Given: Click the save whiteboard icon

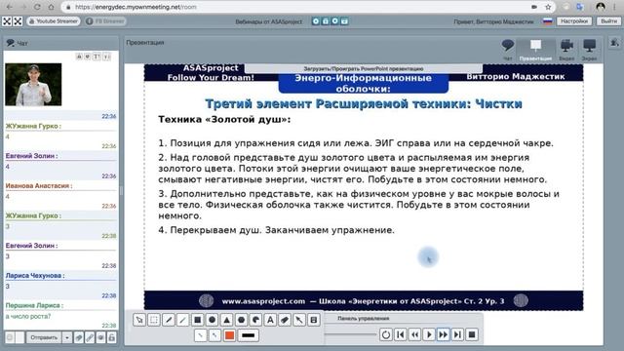Looking at the screenshot, I should [314, 320].
